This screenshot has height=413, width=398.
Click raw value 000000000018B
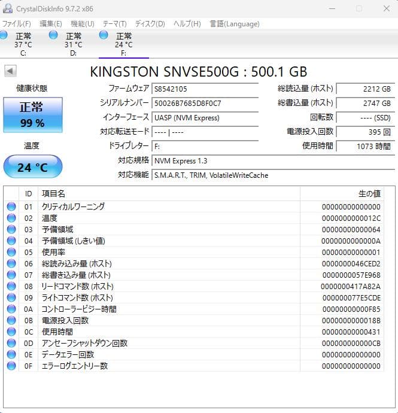coord(351,321)
